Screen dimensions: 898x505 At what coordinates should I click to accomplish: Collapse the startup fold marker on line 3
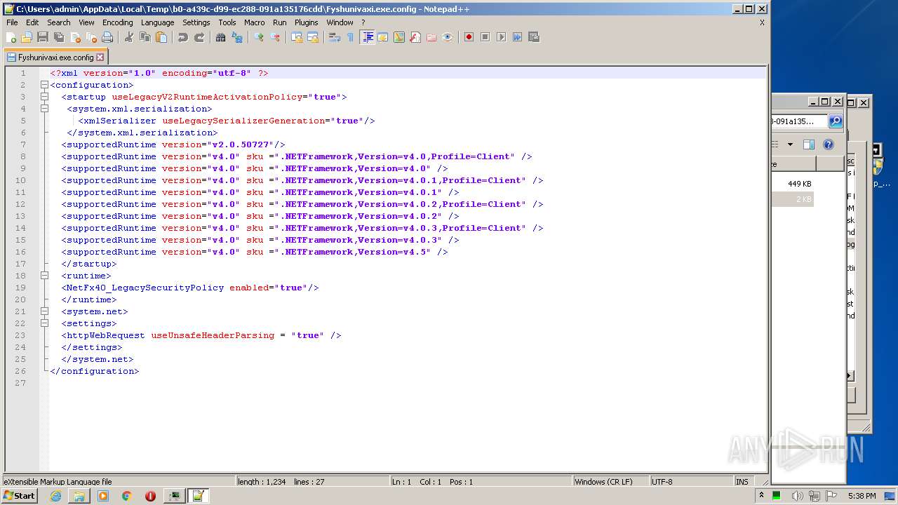[44, 97]
